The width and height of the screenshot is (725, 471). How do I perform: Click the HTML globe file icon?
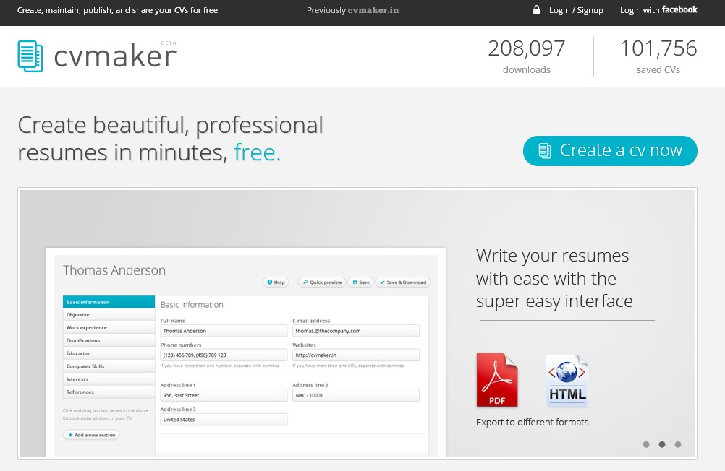[567, 381]
